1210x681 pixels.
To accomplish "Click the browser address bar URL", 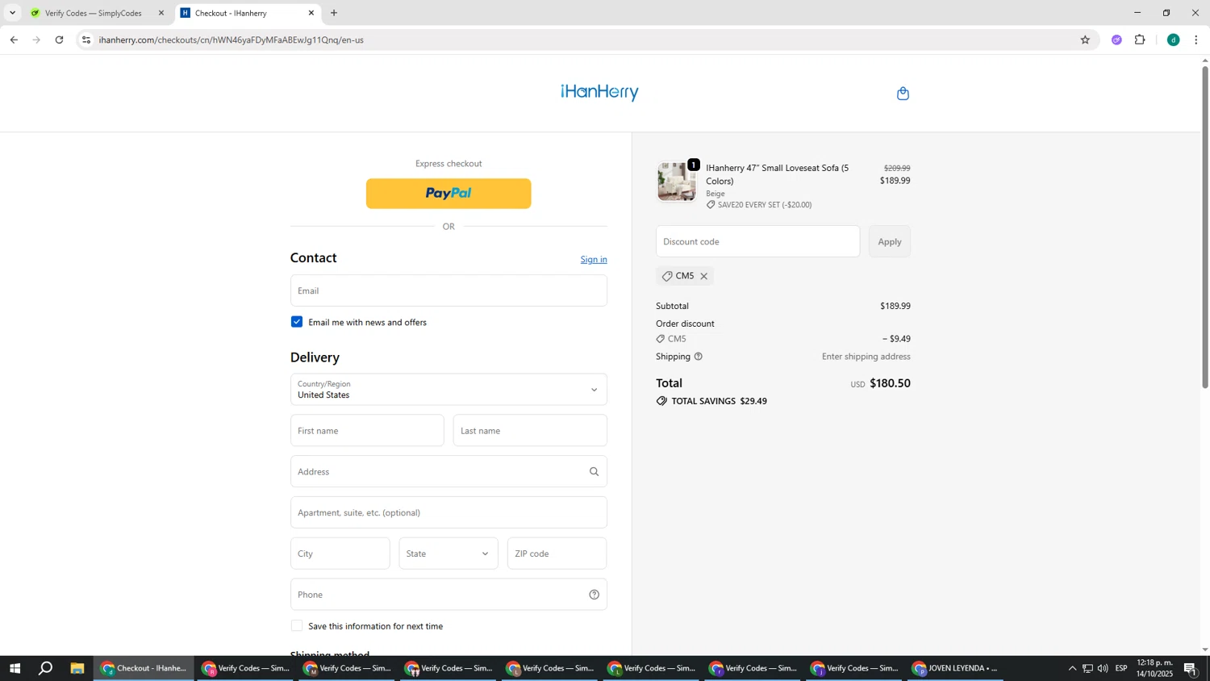I will [232, 40].
